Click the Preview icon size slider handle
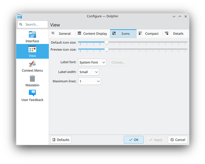This screenshot has height=164, width=205. coord(107,49)
